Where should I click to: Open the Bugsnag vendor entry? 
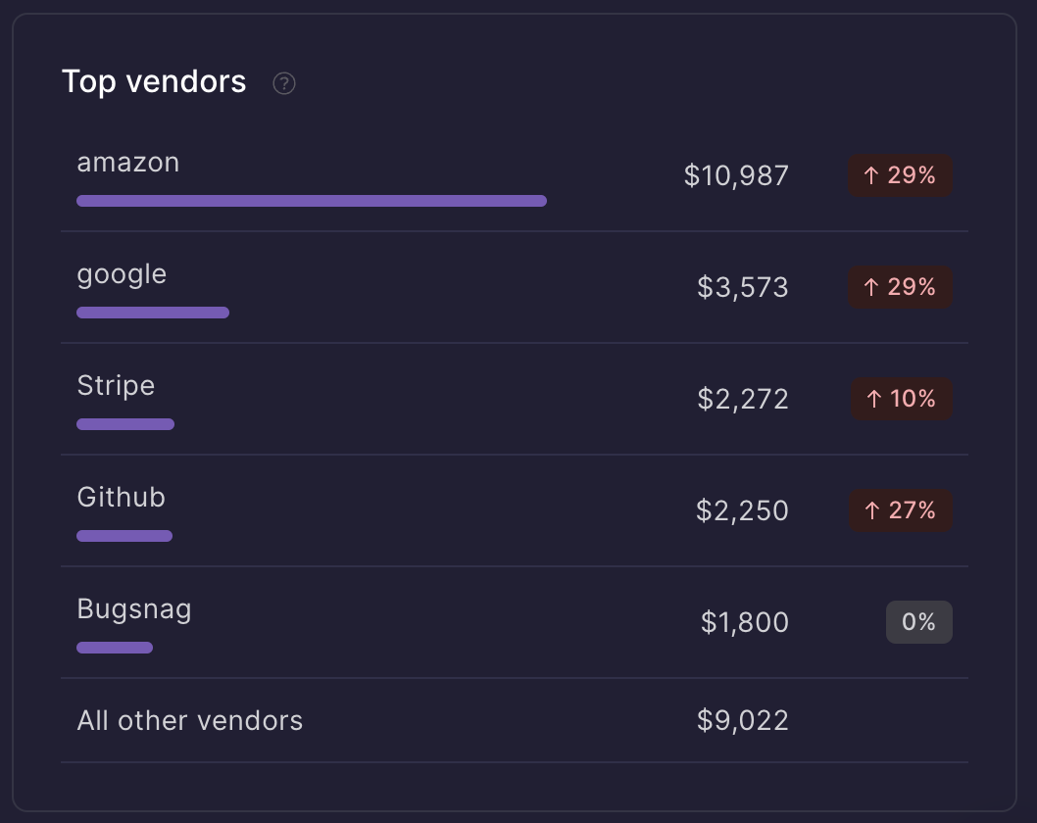pos(134,609)
